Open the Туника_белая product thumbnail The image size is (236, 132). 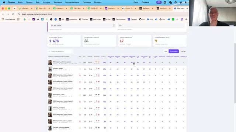click(x=50, y=69)
